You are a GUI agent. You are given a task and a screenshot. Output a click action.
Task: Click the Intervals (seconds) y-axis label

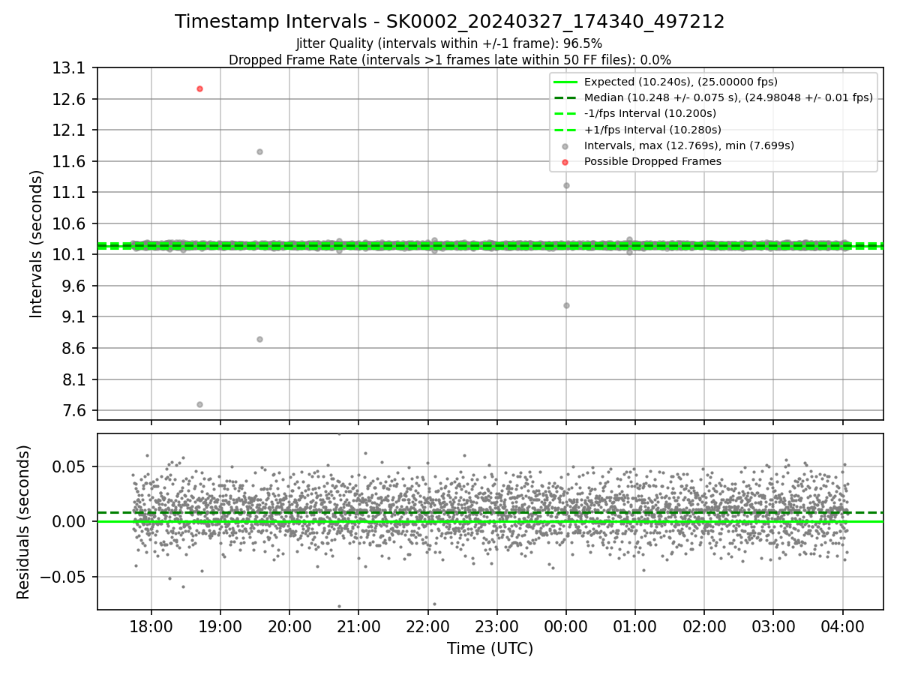pos(37,244)
